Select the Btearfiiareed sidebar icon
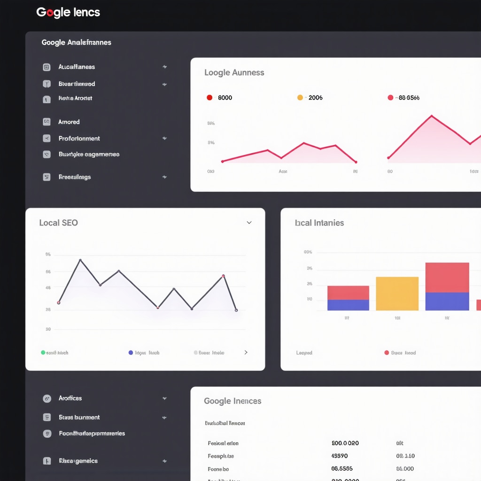Image resolution: width=481 pixels, height=481 pixels. click(47, 84)
